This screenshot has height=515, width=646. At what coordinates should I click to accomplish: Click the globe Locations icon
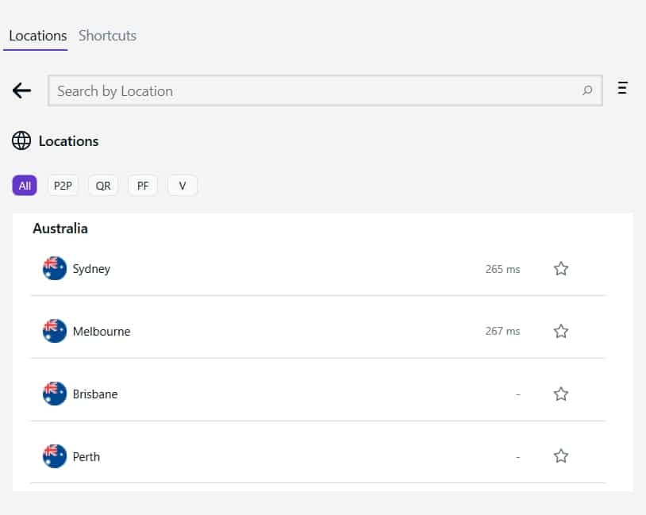click(21, 141)
